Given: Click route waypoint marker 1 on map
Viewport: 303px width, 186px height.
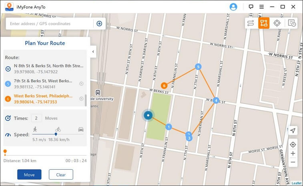Looking at the screenshot, I should pos(169,127).
